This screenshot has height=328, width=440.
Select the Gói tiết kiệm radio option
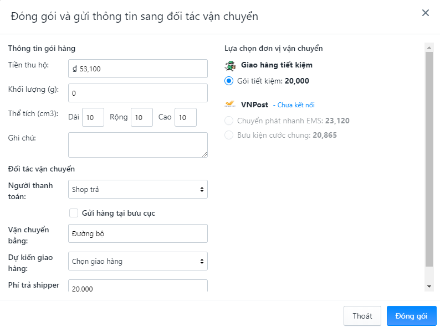pos(229,81)
